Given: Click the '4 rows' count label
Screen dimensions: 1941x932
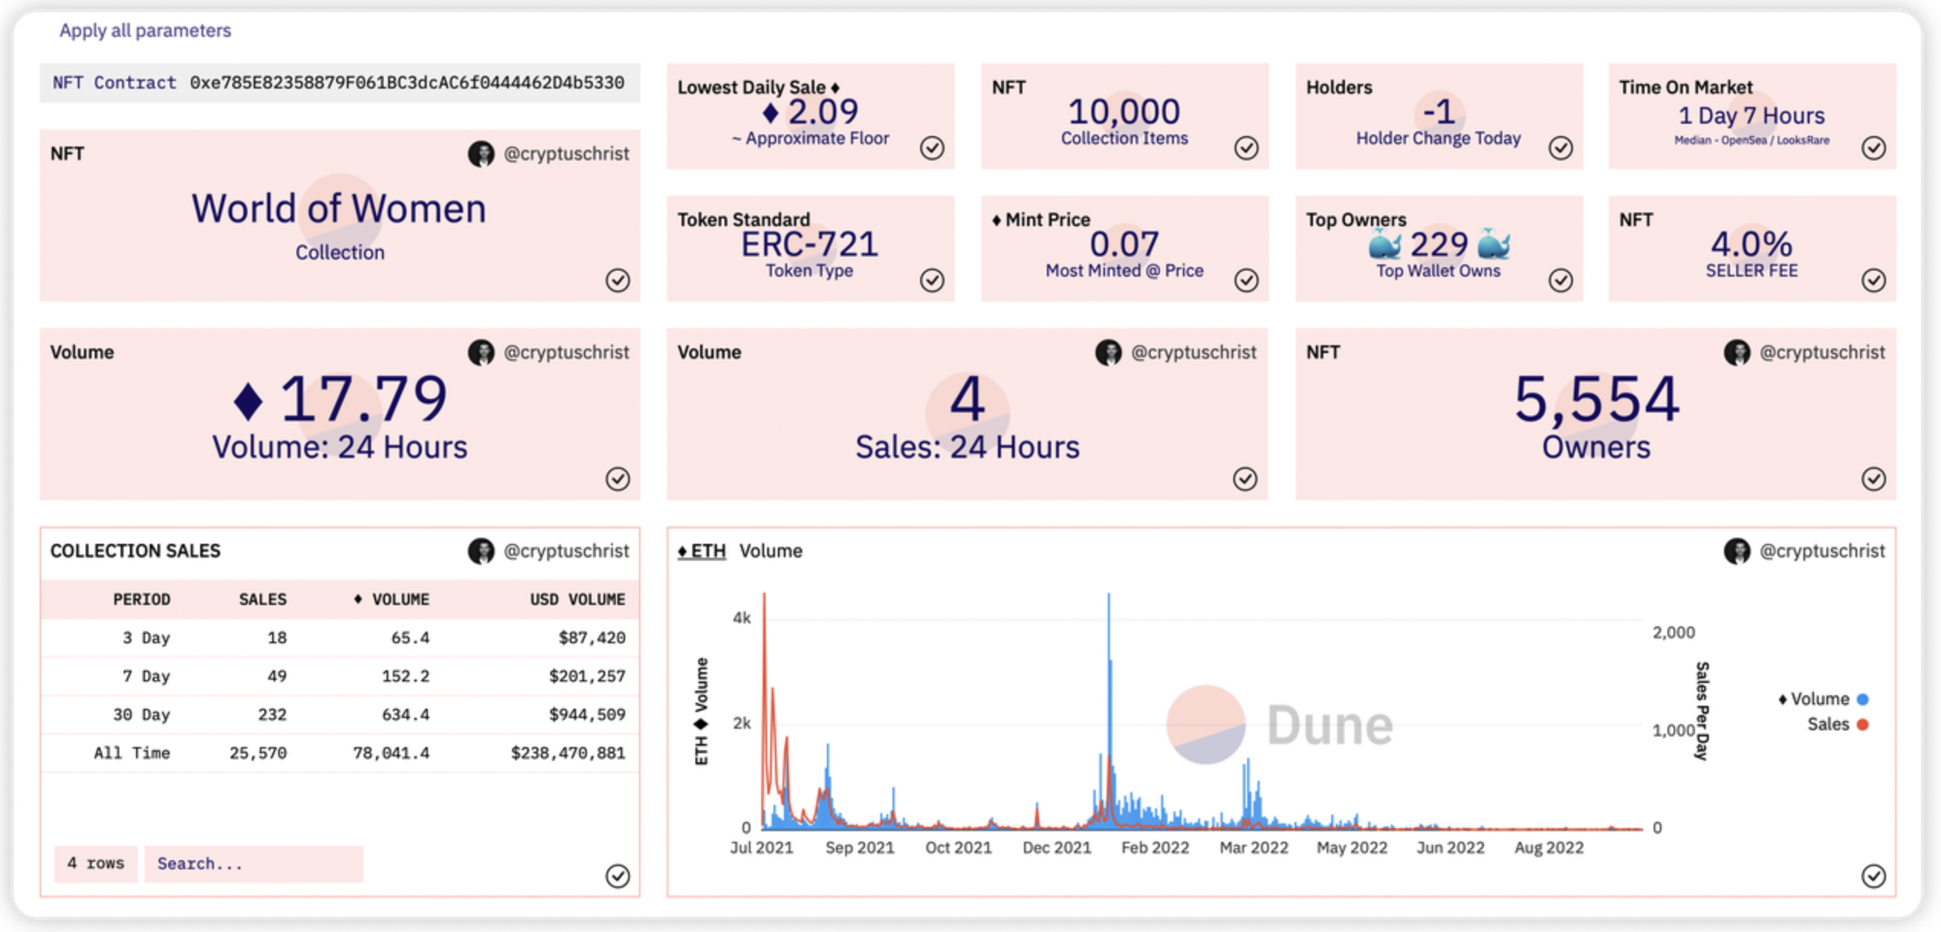Looking at the screenshot, I should [96, 864].
